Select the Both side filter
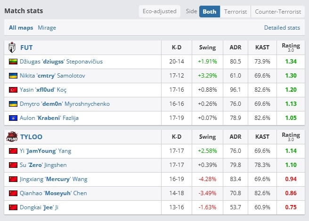The height and width of the screenshot is (221, 309). (x=210, y=12)
